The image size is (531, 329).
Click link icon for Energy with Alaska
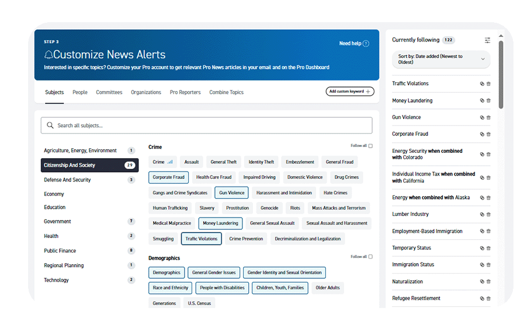coord(482,198)
